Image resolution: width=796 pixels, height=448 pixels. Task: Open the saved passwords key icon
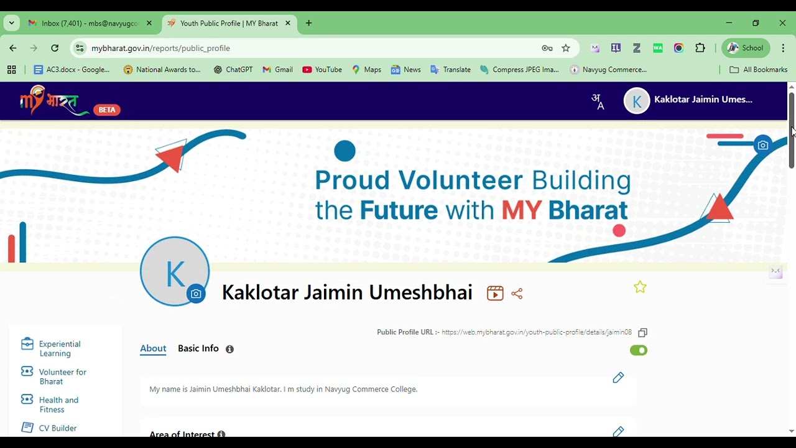point(547,48)
